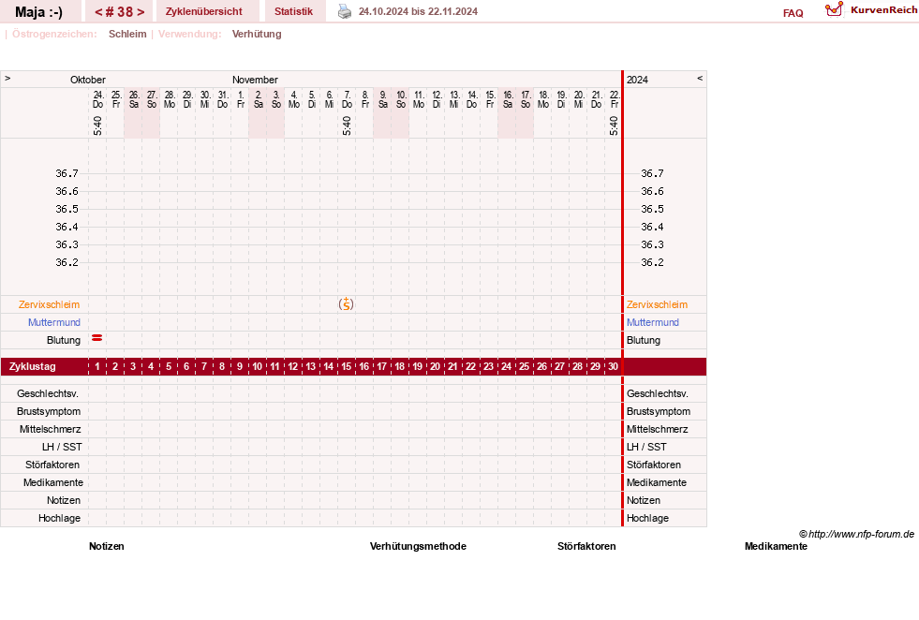Click the November month label
The height and width of the screenshot is (620, 919).
pos(255,80)
